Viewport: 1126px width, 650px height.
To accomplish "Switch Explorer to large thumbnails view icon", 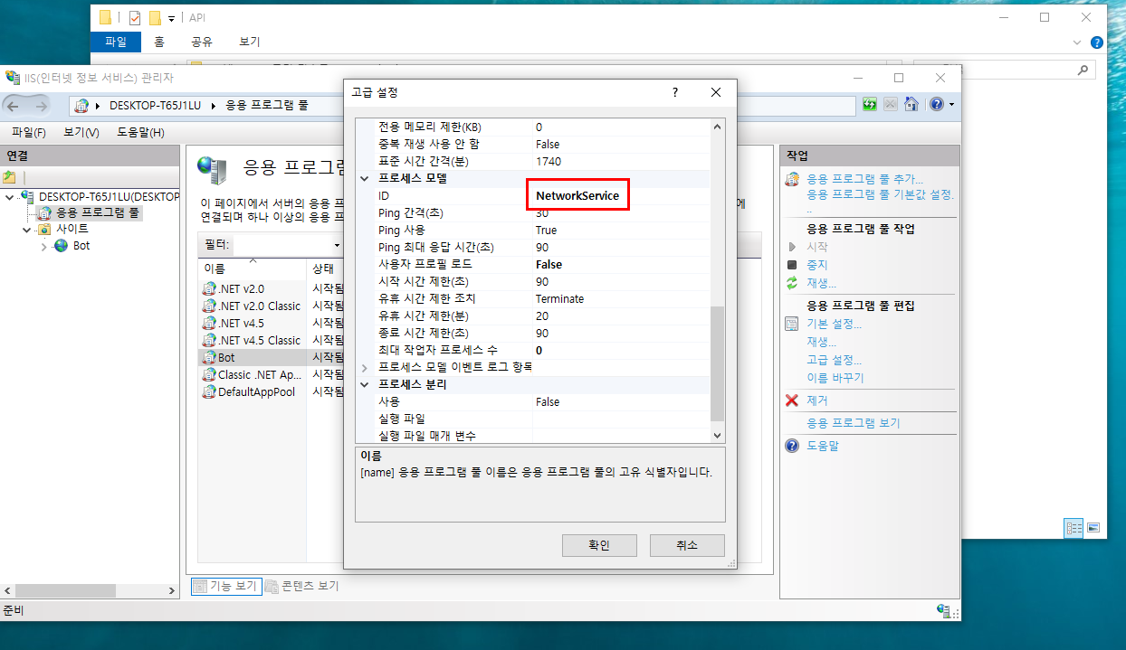I will click(x=1093, y=528).
